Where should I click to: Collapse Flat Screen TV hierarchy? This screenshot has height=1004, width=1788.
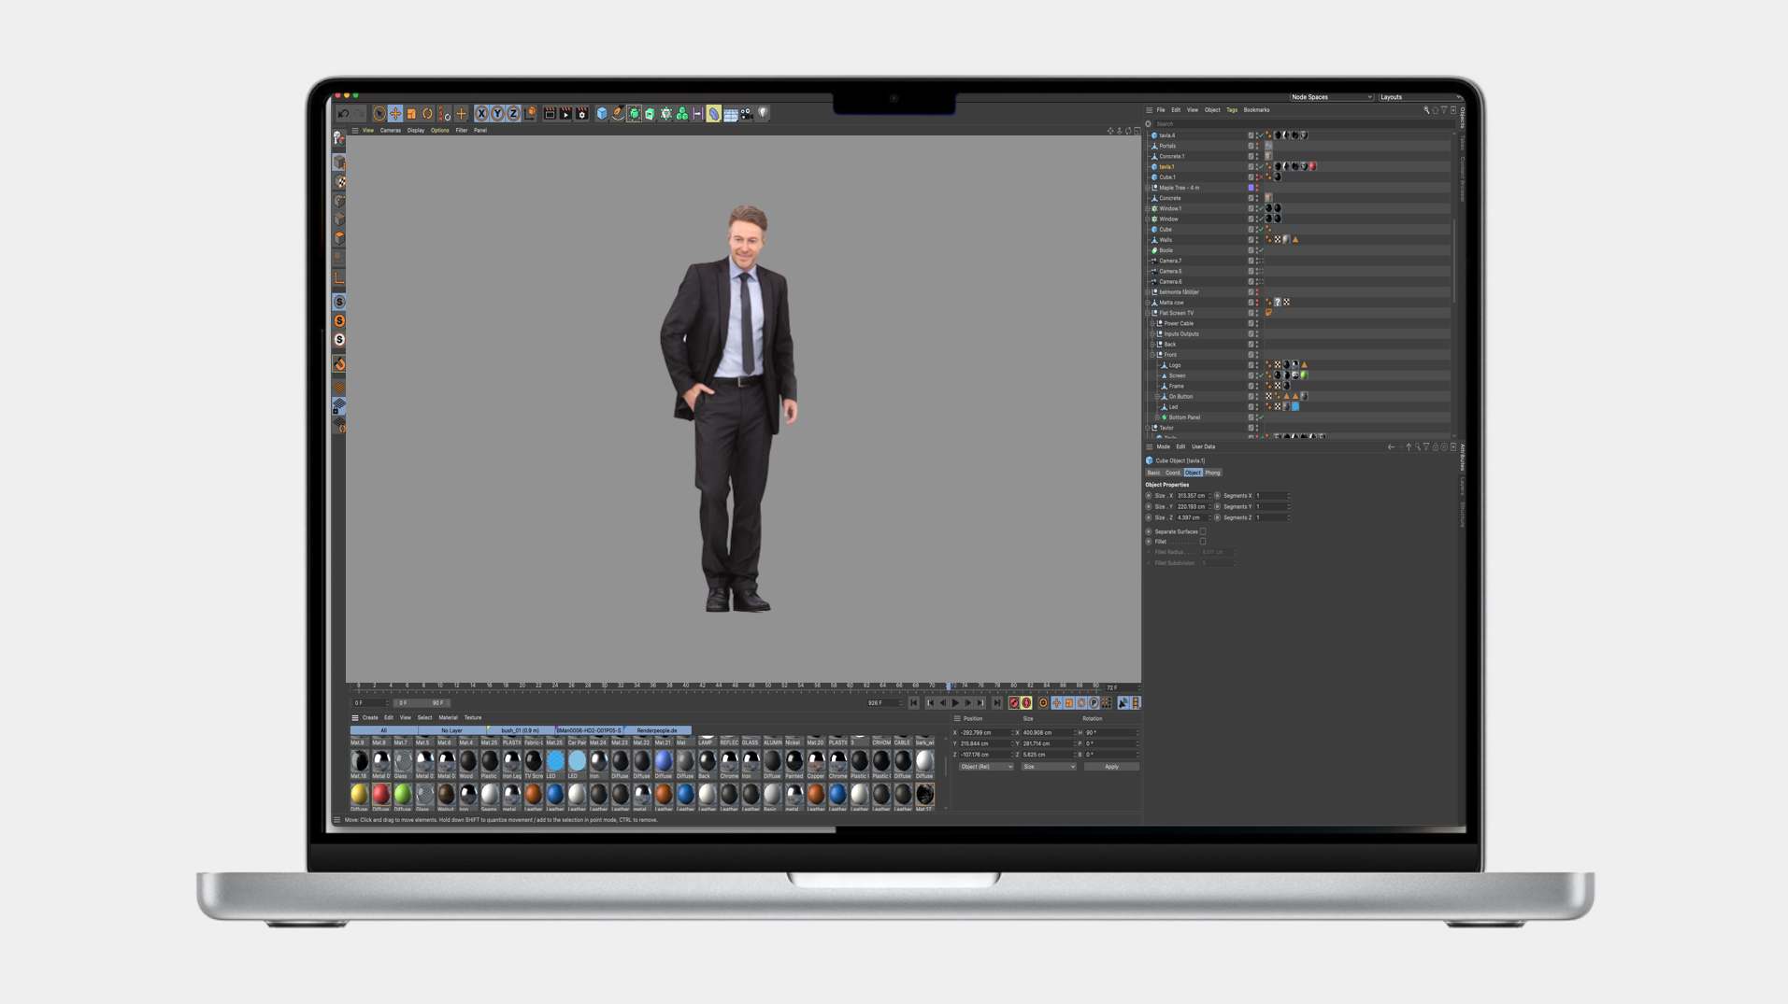click(1148, 313)
